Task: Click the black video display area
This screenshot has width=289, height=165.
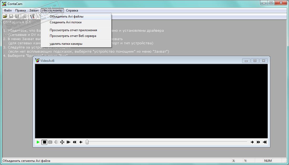Action: click(151, 101)
